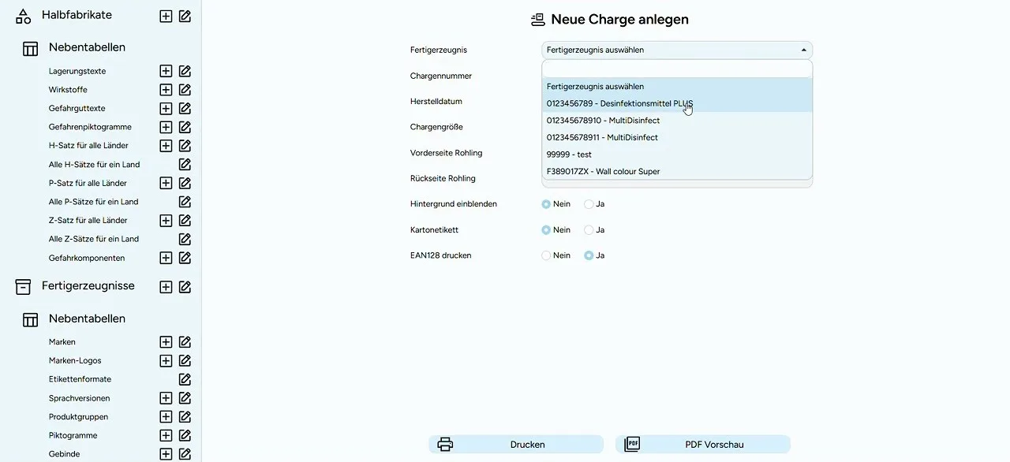Open the Sprachversionen list
Image resolution: width=1010 pixels, height=462 pixels.
[x=80, y=398]
